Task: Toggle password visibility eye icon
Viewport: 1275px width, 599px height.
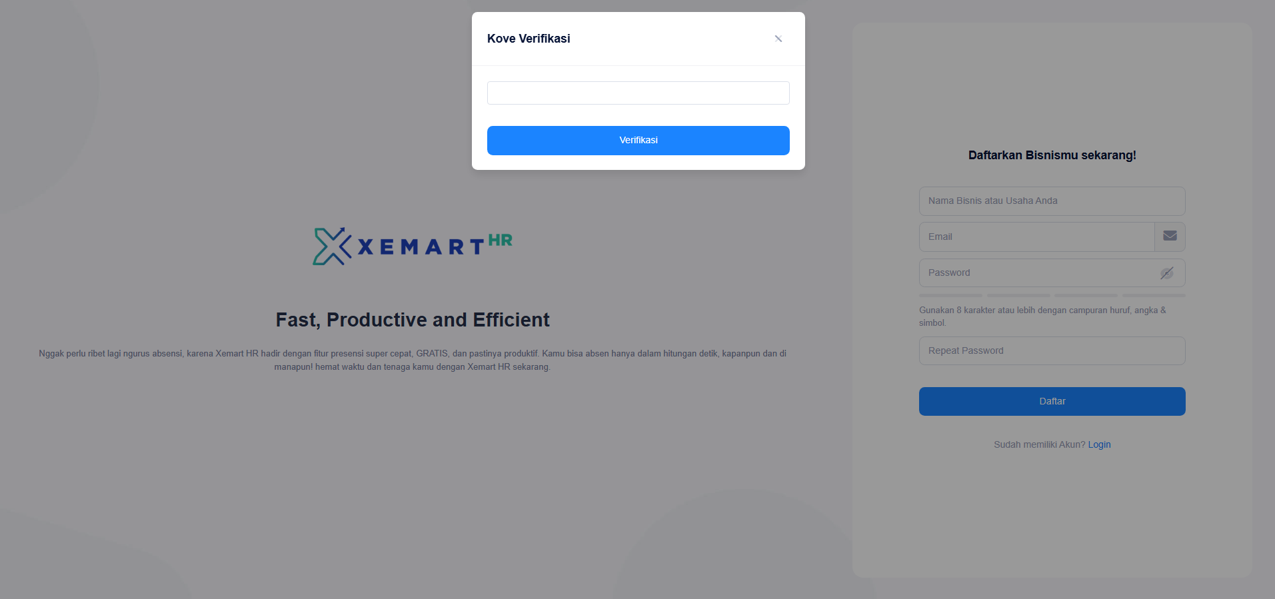Action: (x=1166, y=273)
